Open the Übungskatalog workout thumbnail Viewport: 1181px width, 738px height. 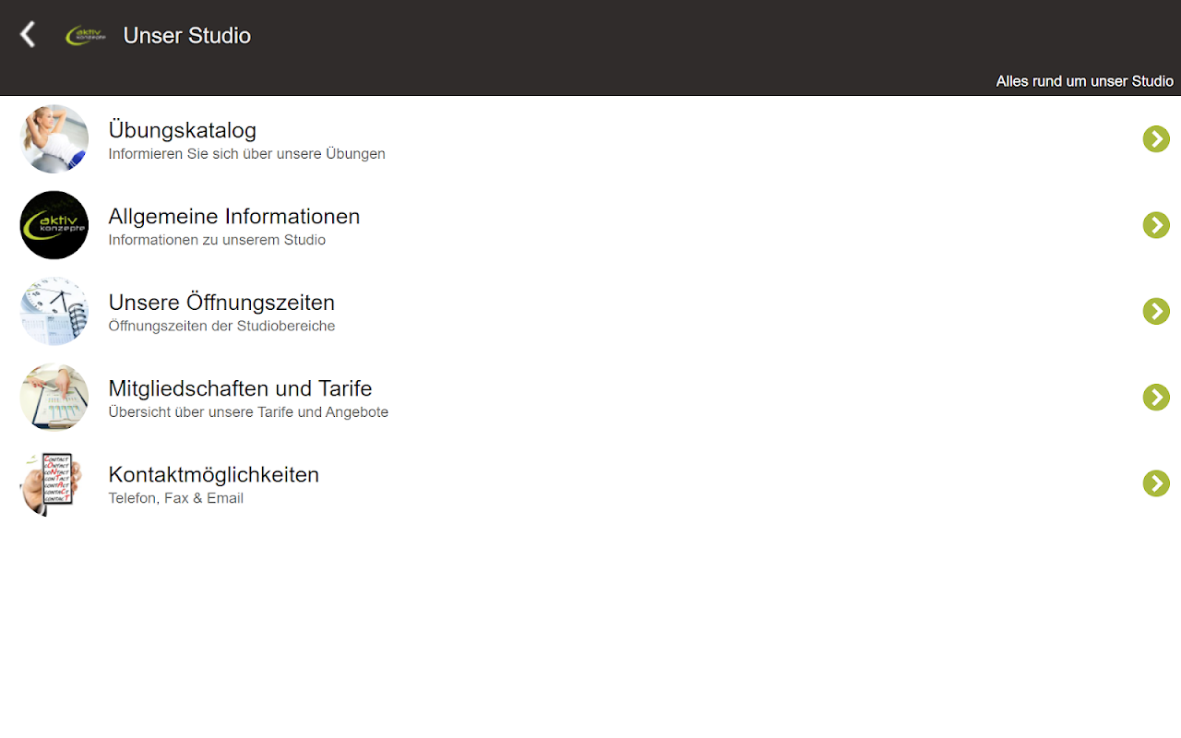pyautogui.click(x=54, y=139)
